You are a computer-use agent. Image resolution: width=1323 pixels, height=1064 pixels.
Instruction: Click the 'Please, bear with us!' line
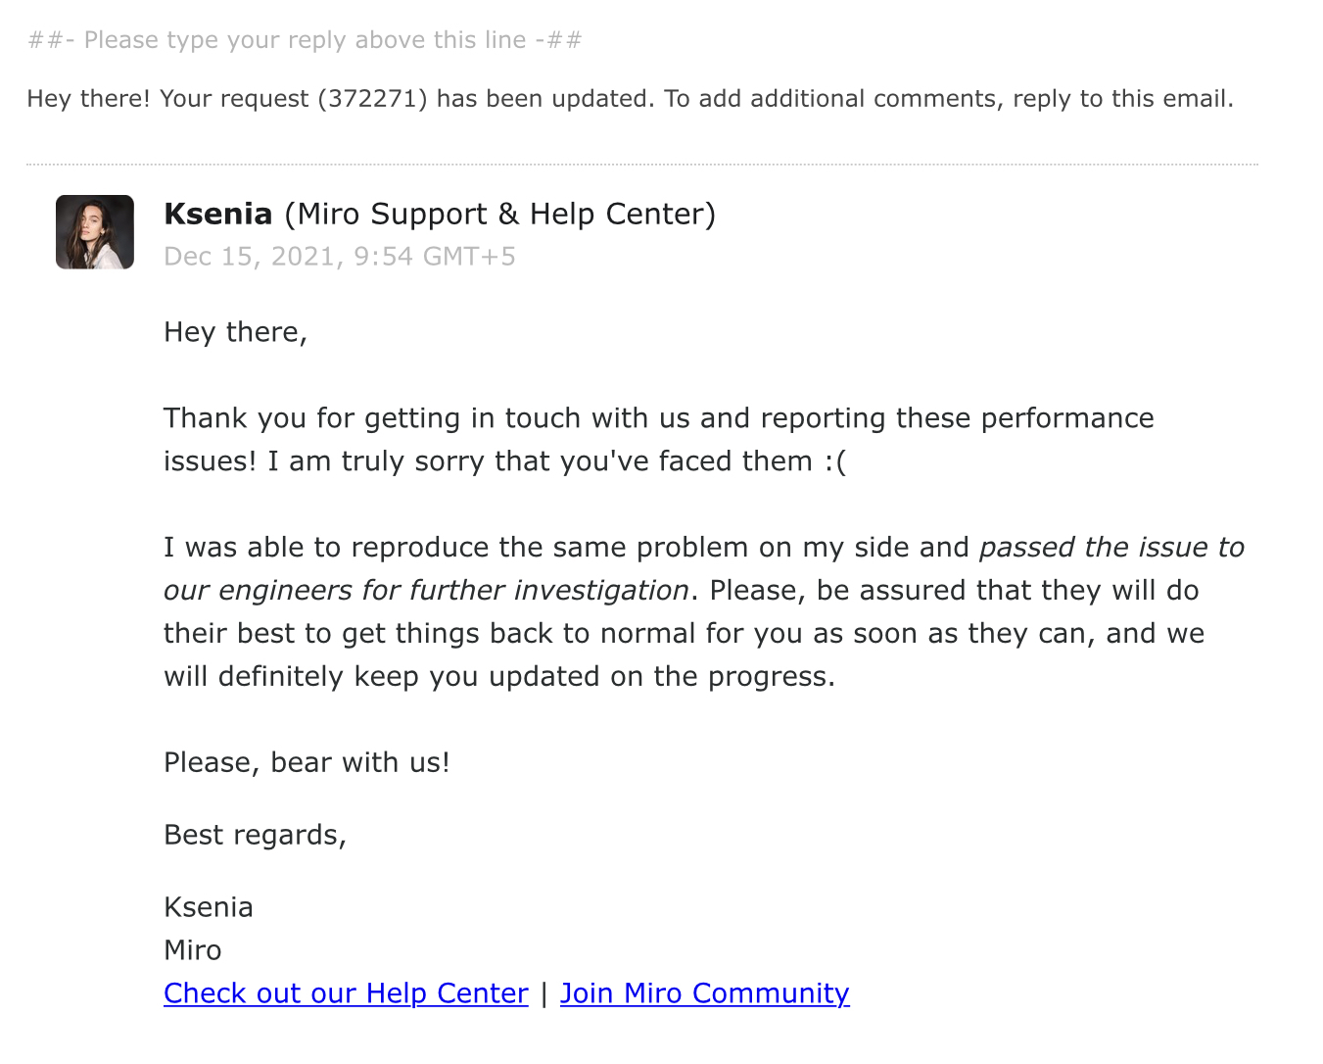(307, 762)
